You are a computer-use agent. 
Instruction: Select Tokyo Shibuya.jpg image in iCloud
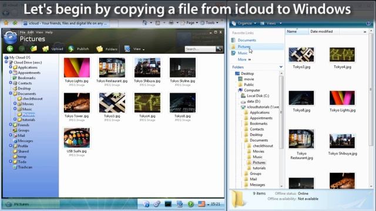pyautogui.click(x=147, y=67)
